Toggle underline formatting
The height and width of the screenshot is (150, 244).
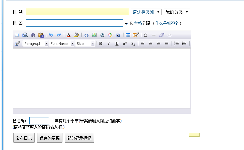point(117,44)
